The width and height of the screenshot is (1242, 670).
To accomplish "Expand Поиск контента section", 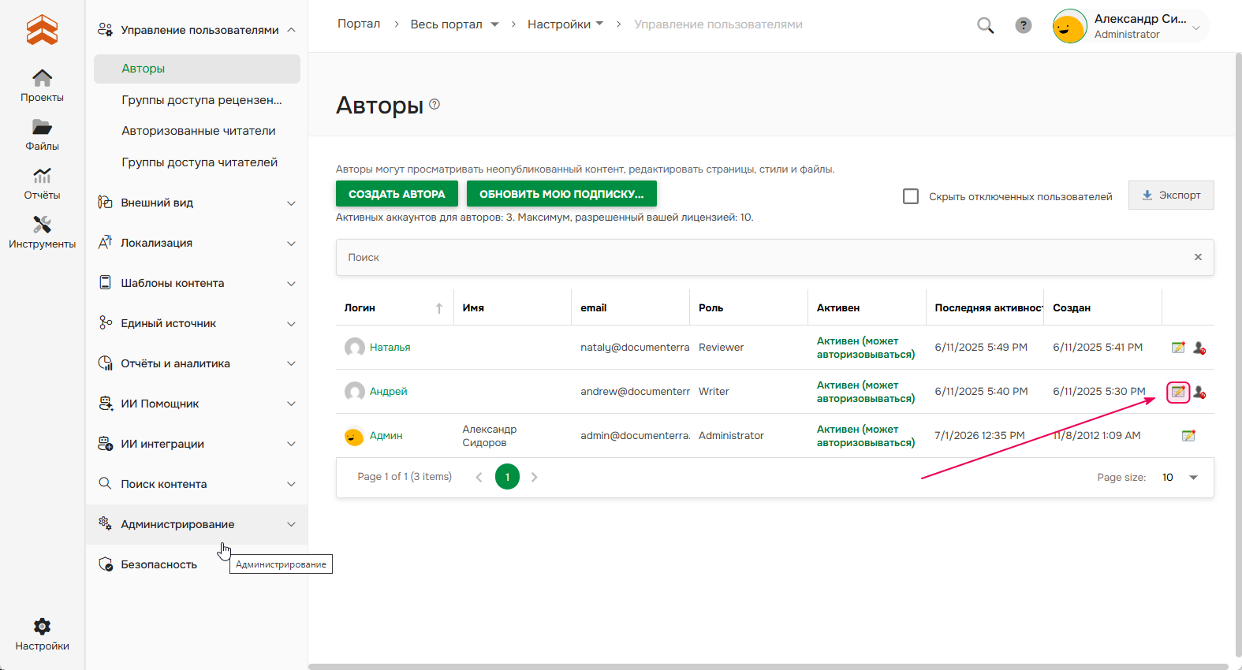I will tap(291, 484).
